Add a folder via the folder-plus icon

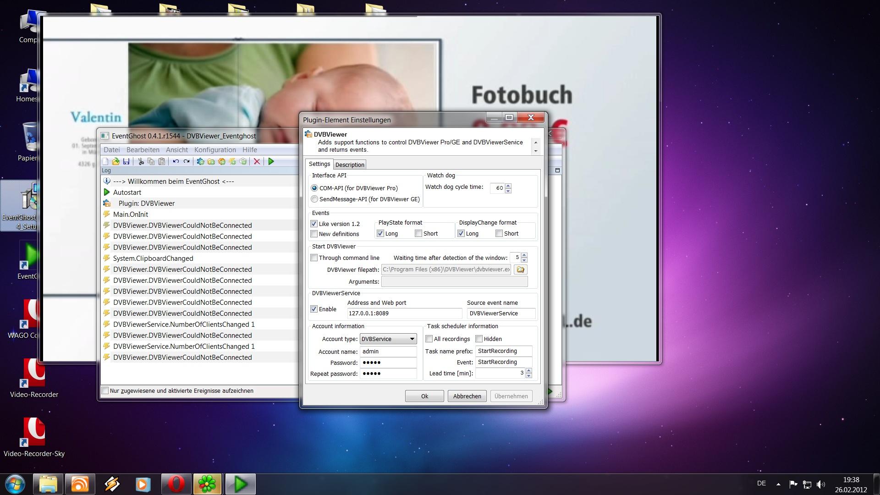point(211,161)
